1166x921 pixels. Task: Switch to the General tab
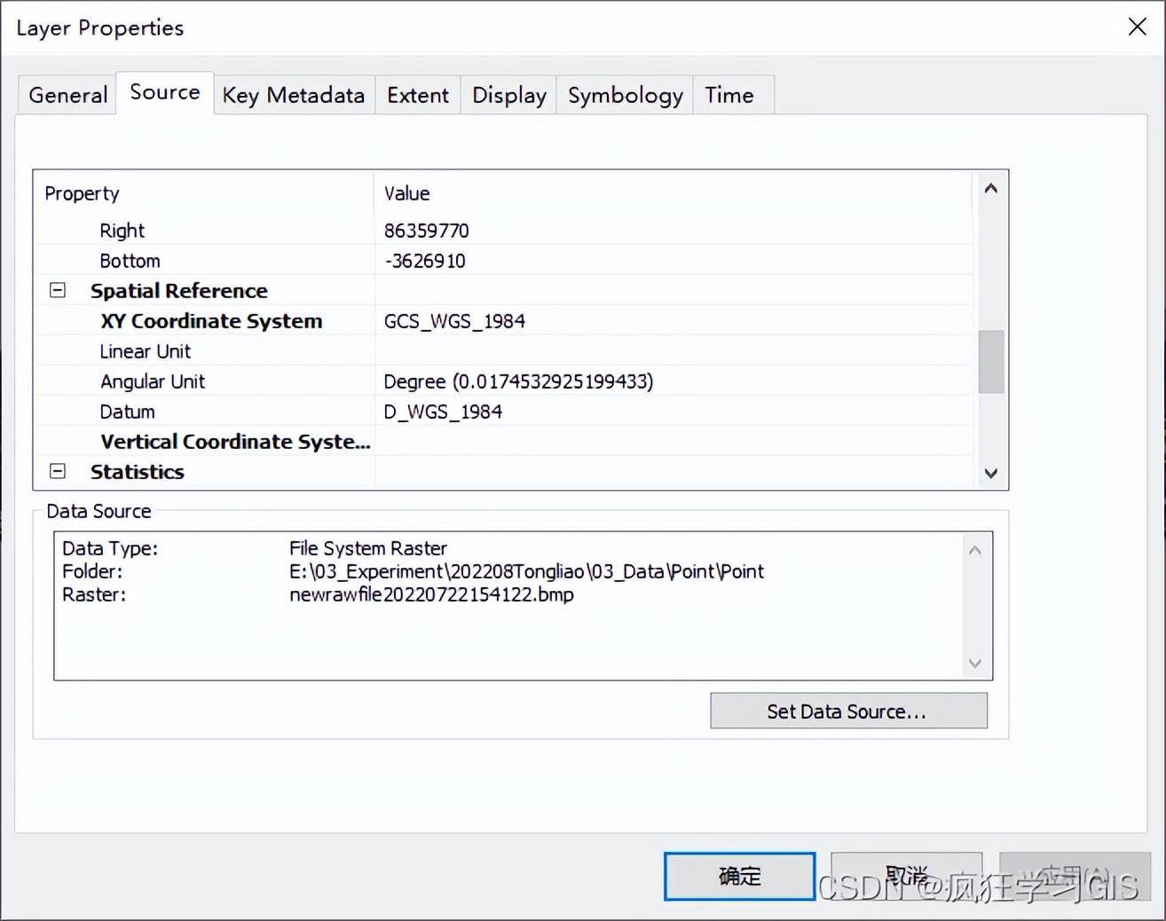pos(67,95)
